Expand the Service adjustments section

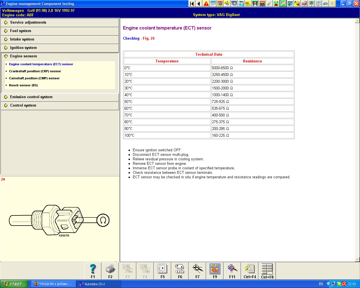pos(28,22)
